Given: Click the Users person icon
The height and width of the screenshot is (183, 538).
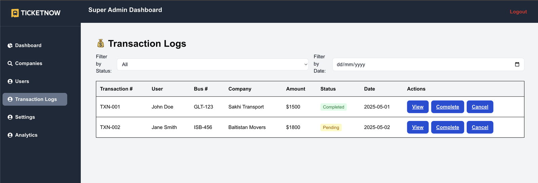Looking at the screenshot, I should coord(10,82).
